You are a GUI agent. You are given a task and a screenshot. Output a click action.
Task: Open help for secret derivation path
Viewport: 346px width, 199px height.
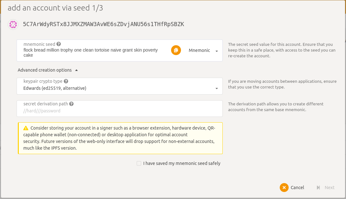pos(71,104)
